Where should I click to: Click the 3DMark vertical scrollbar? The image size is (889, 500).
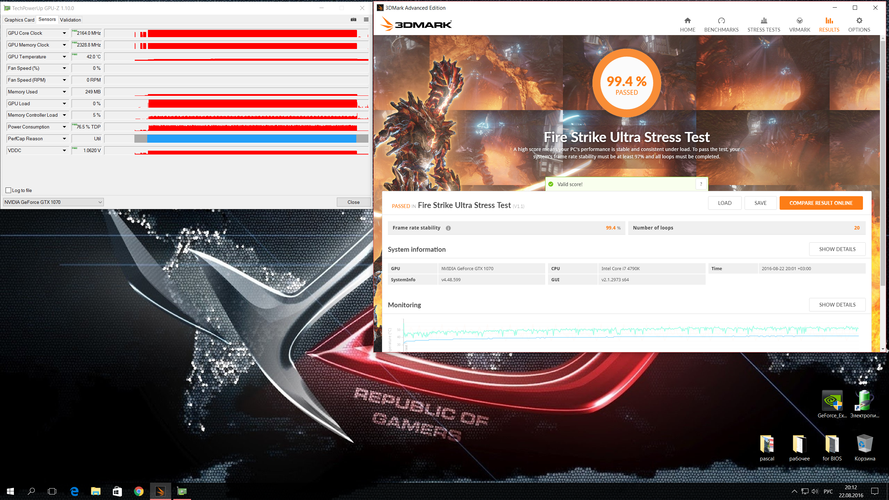pos(882,163)
